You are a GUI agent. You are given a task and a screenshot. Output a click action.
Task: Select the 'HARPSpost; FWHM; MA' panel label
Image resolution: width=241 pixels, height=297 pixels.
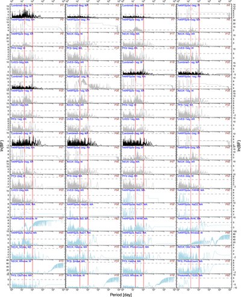click(x=191, y=190)
